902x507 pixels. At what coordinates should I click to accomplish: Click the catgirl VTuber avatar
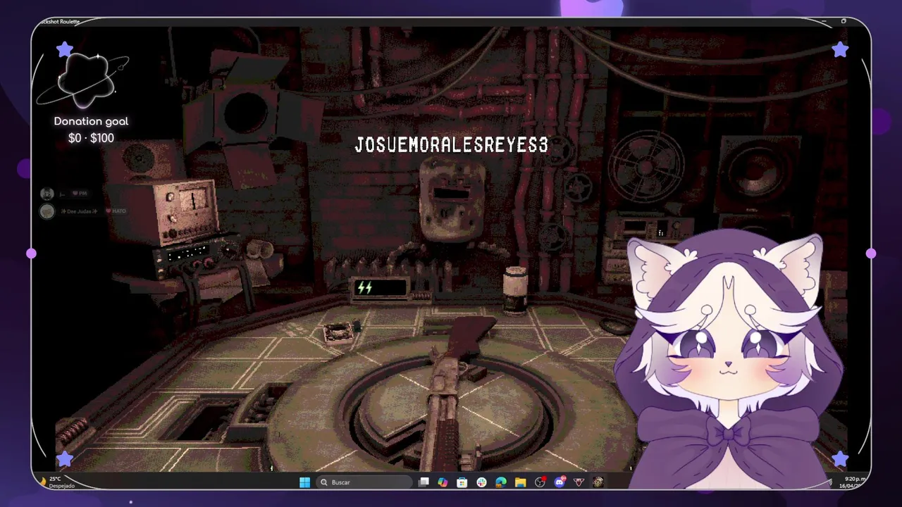[729, 359]
